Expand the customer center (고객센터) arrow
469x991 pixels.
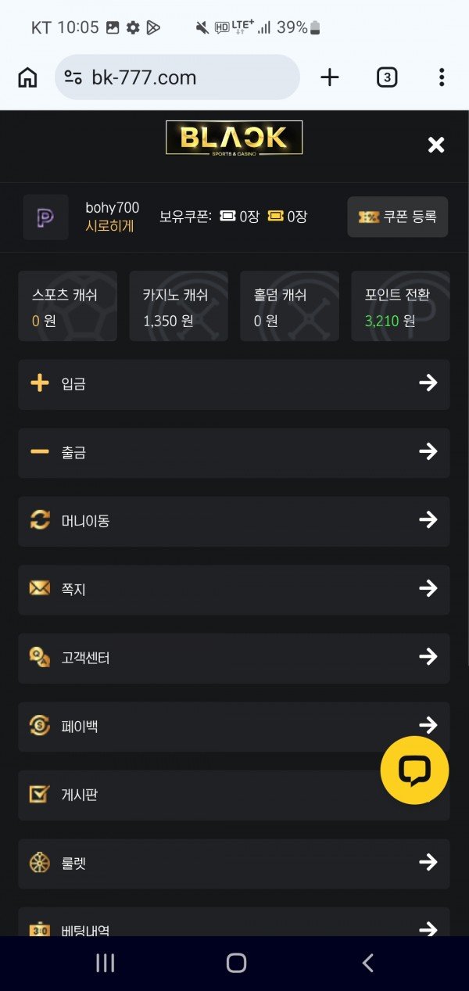(x=428, y=657)
